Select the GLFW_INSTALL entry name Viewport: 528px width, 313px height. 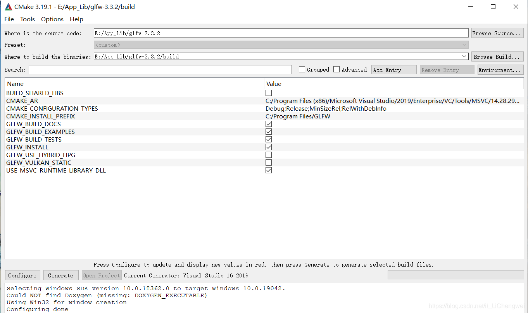click(x=27, y=147)
